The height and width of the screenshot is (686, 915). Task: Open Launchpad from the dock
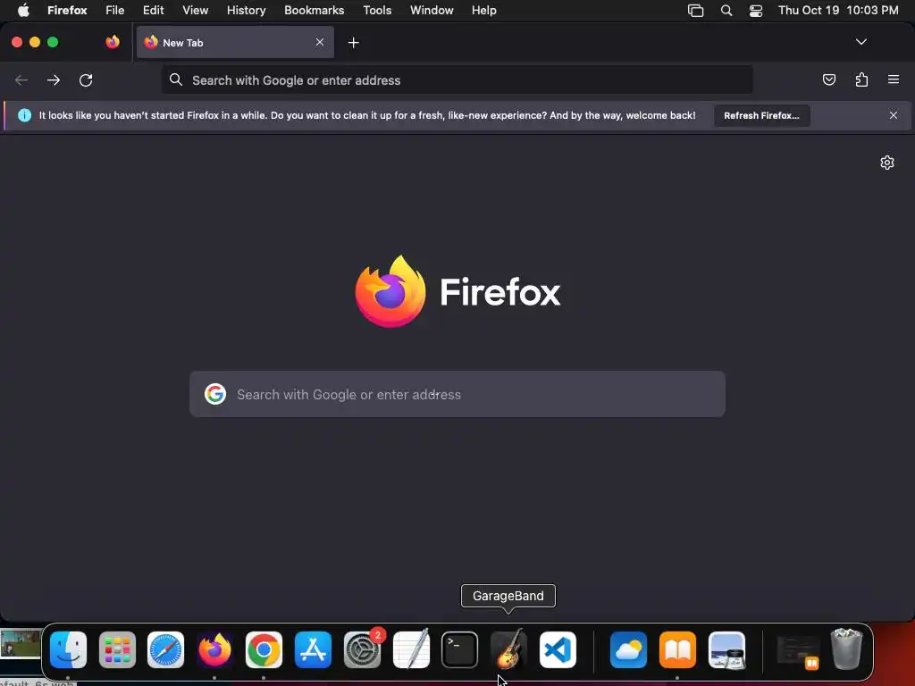pos(117,650)
